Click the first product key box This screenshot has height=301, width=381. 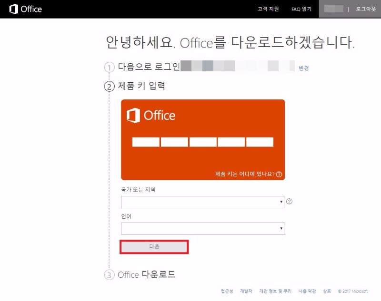146,142
